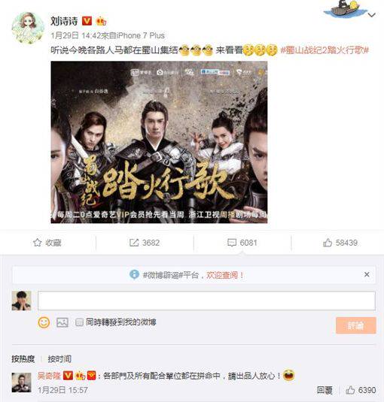
Task: Tick the 同時轉發到我的微博 checkbox
Action: (79, 322)
